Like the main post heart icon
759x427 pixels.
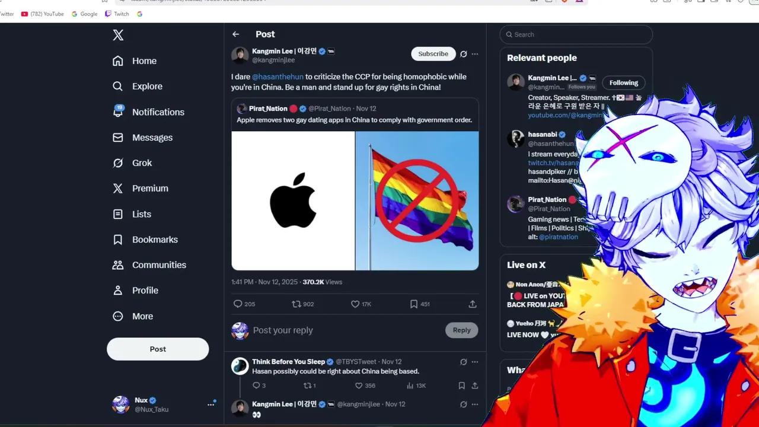pyautogui.click(x=355, y=304)
